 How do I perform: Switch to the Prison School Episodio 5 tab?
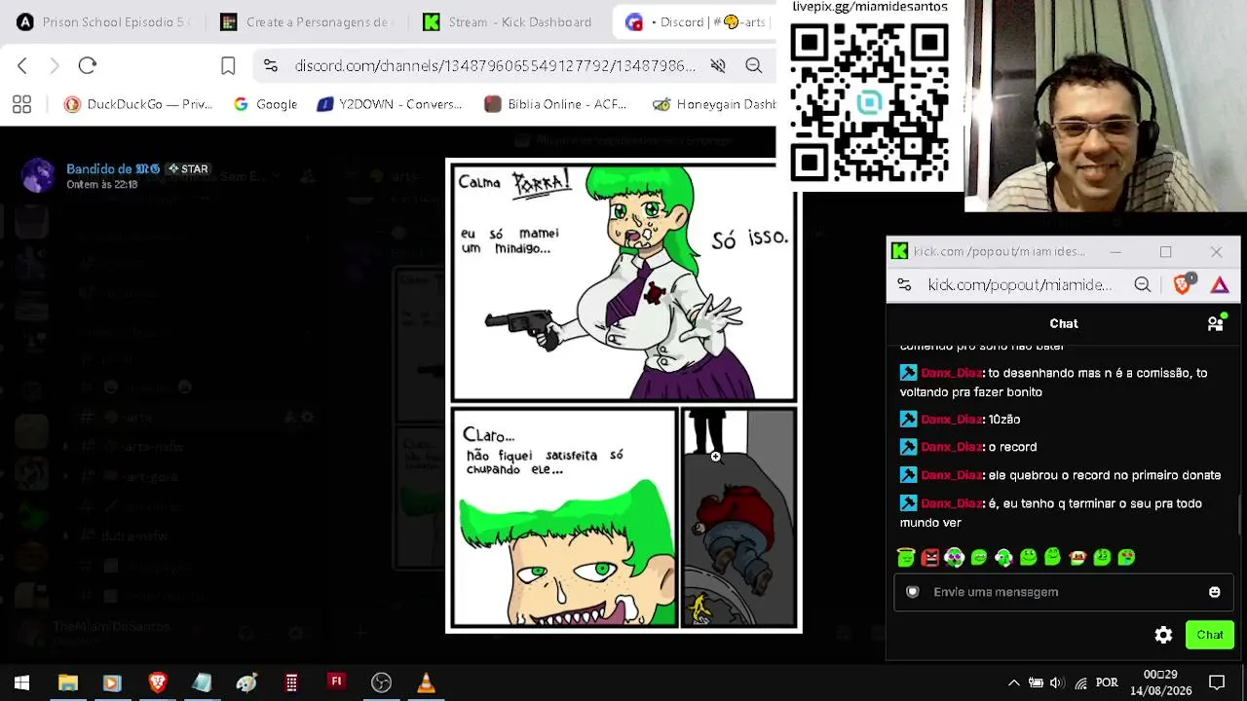(x=104, y=21)
